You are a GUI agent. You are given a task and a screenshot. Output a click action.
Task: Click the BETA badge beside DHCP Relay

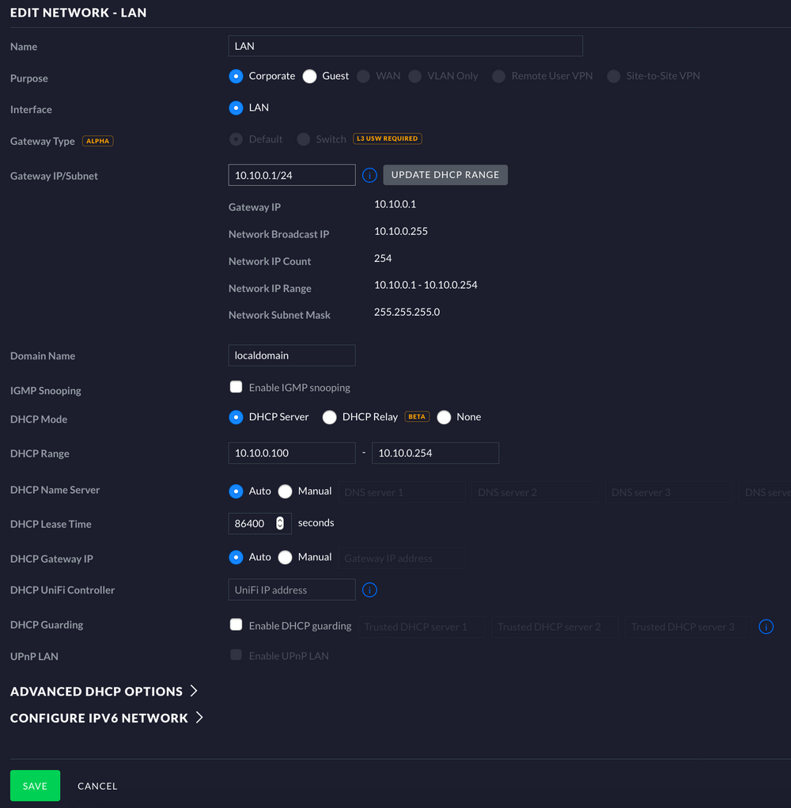point(416,415)
